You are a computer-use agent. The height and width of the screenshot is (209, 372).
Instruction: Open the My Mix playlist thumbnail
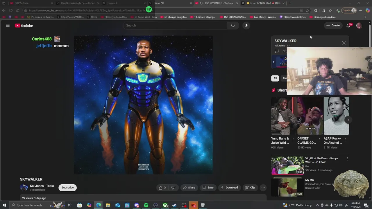tap(287, 187)
